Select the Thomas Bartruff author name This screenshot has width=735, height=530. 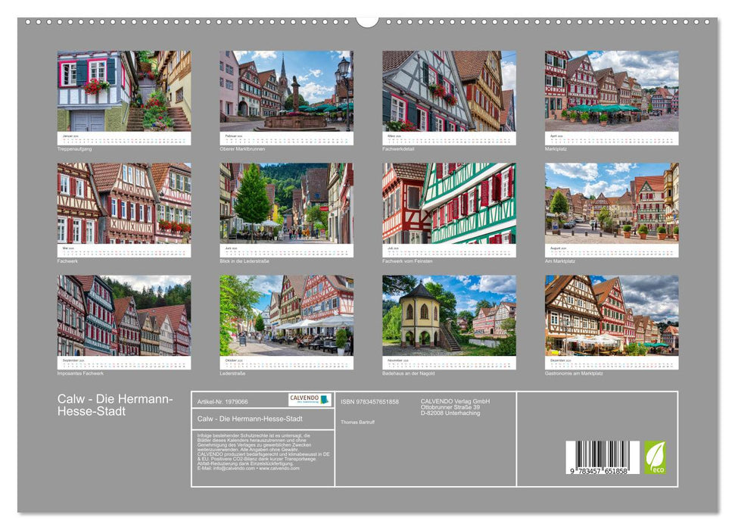[x=357, y=422]
